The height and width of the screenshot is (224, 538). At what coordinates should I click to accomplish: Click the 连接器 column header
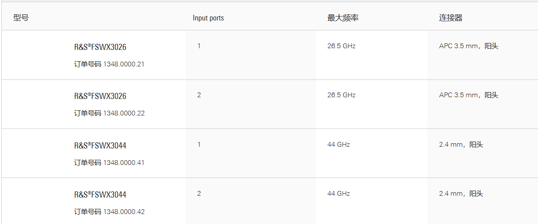point(450,18)
